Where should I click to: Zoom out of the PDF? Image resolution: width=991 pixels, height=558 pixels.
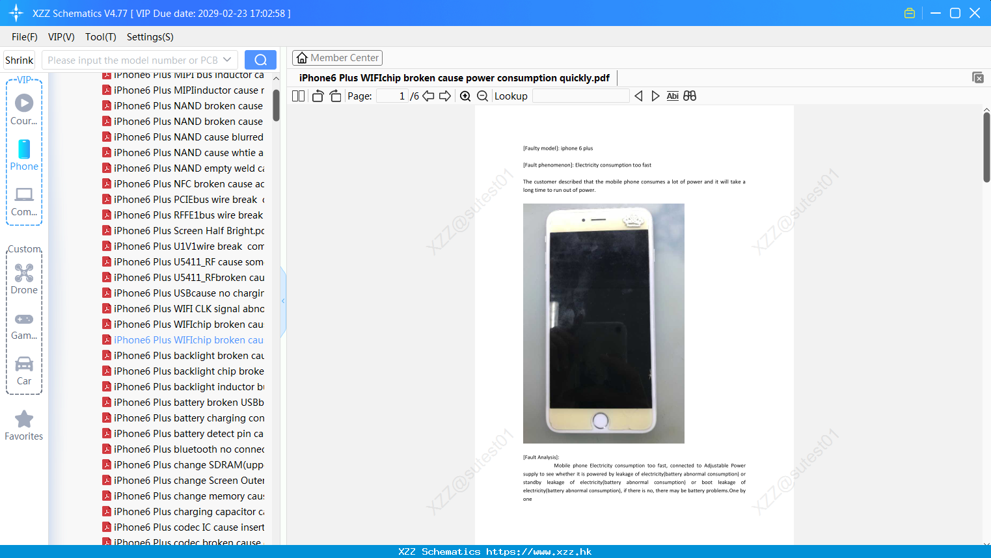click(483, 96)
